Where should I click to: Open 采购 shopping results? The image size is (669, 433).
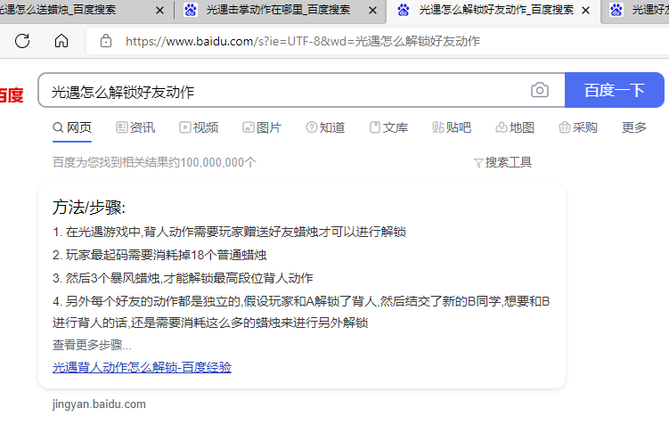click(578, 127)
